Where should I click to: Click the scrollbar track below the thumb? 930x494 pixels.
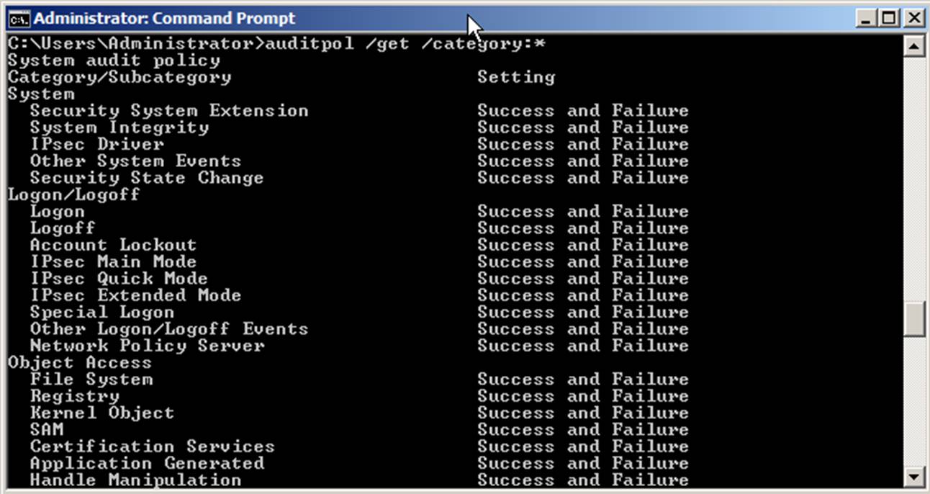pos(914,403)
